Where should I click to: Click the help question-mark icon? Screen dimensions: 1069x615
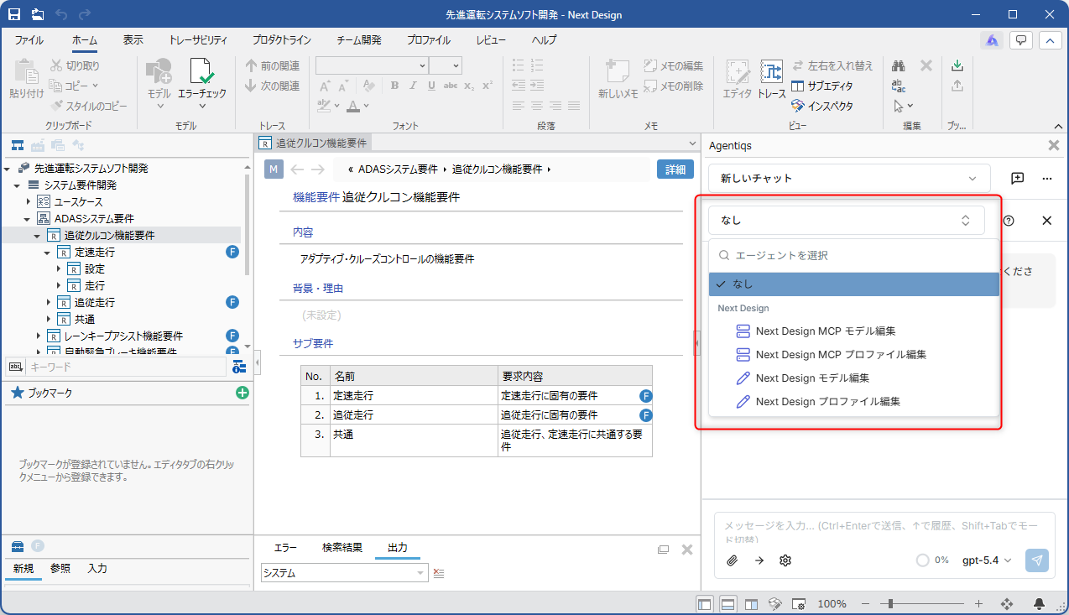1009,221
